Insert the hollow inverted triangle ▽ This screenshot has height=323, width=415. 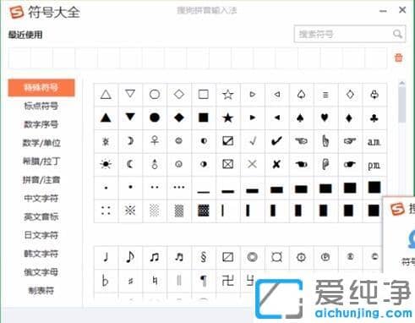(130, 94)
